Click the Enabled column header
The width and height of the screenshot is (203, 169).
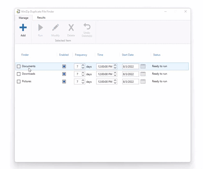[64, 55]
